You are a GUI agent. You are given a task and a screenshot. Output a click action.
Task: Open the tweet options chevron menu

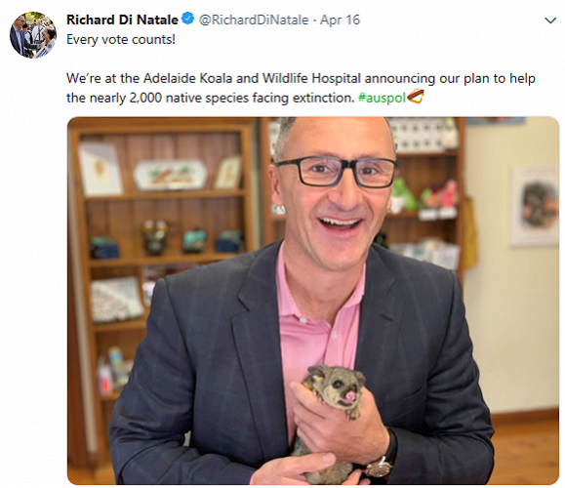(x=550, y=20)
